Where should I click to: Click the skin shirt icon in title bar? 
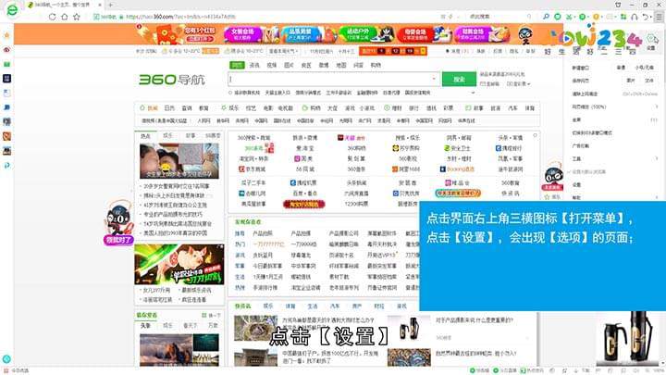click(618, 5)
